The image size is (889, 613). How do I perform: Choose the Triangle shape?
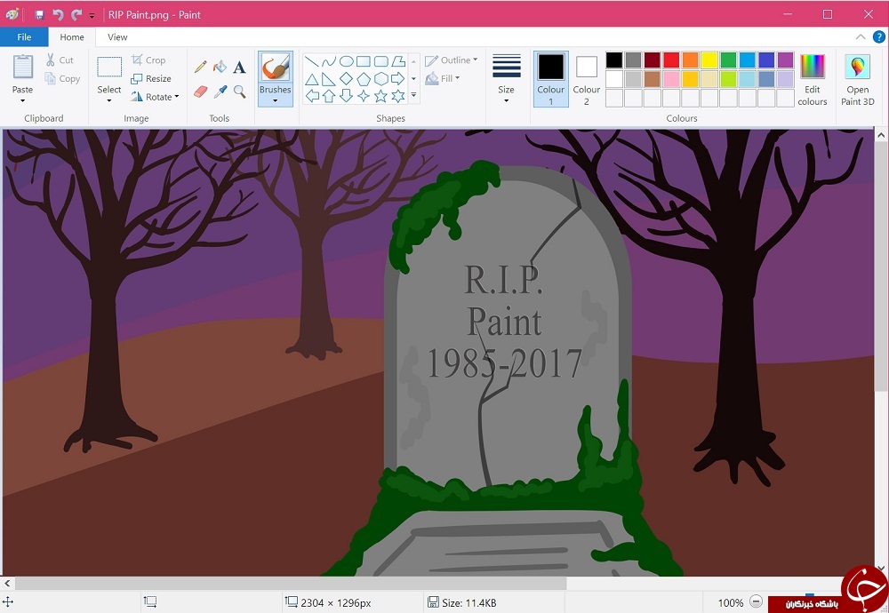coord(311,79)
